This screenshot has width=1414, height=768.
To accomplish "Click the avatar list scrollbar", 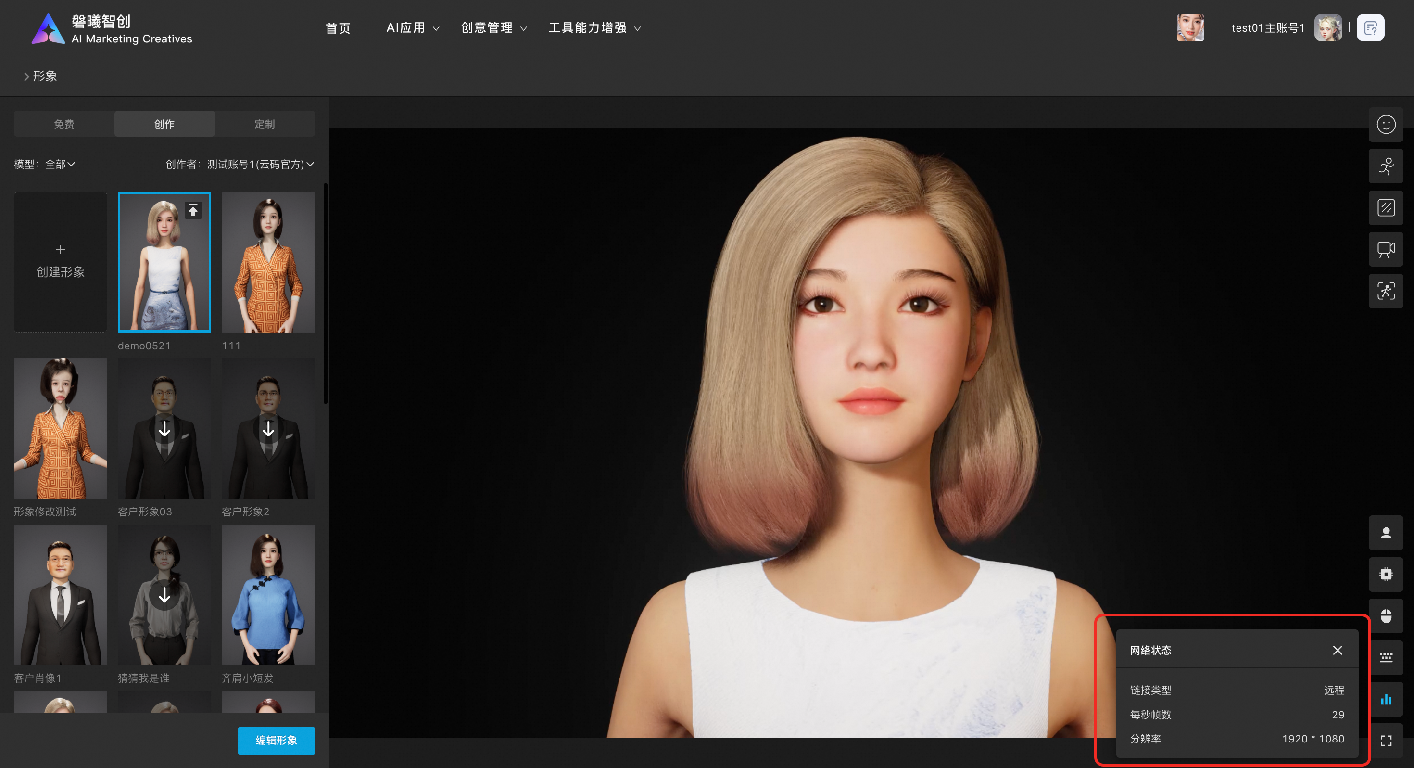I will (x=326, y=294).
